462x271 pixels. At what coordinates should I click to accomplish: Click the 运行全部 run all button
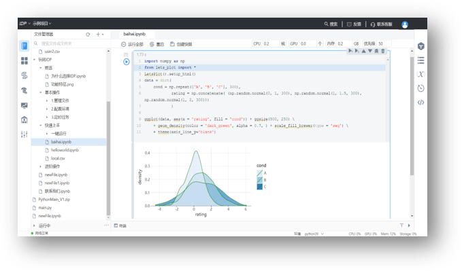point(132,44)
